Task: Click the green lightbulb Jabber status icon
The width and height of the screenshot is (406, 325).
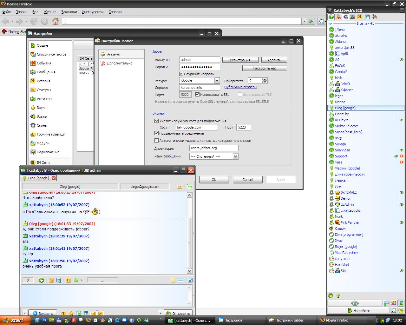Action: click(x=338, y=296)
